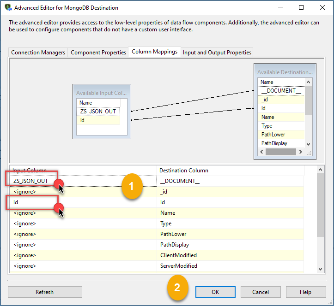Viewport: 334px width, 306px height.
Task: Click the Id destination column cell in the grid
Action: click(x=230, y=202)
